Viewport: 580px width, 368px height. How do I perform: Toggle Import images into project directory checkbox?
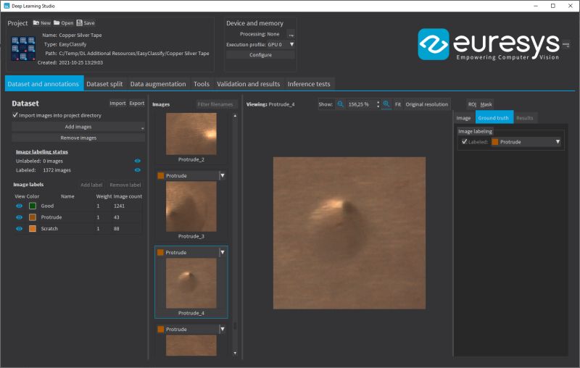pyautogui.click(x=15, y=115)
